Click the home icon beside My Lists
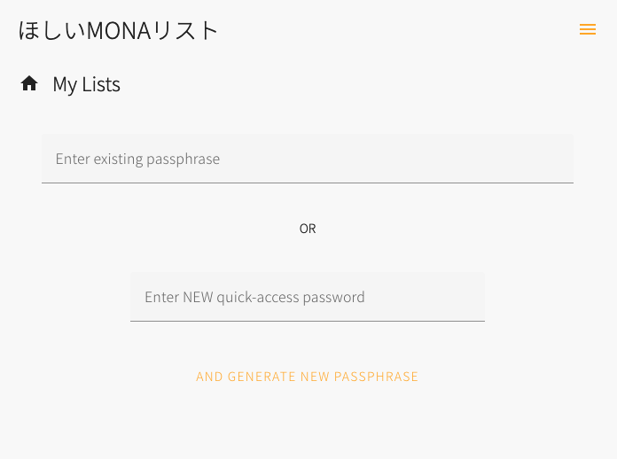The height and width of the screenshot is (459, 617). tap(29, 83)
